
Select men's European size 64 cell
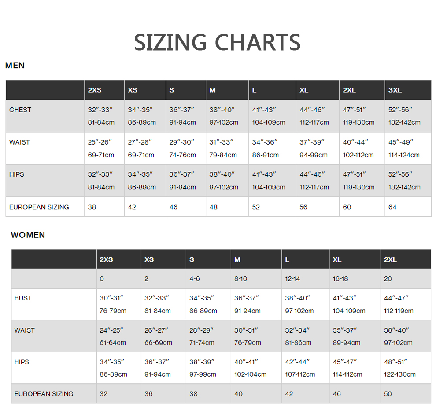392,207
